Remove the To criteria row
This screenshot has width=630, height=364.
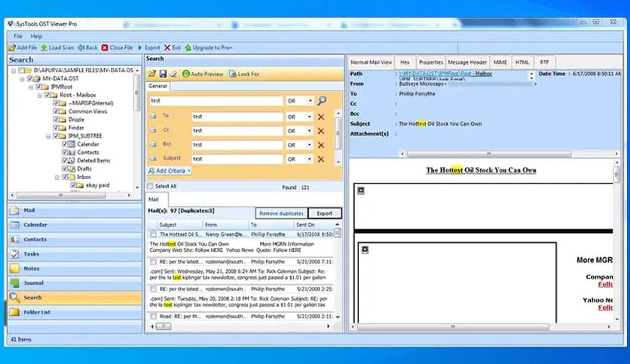pos(321,117)
